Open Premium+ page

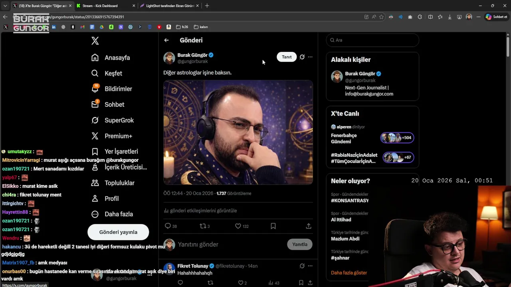point(112,136)
